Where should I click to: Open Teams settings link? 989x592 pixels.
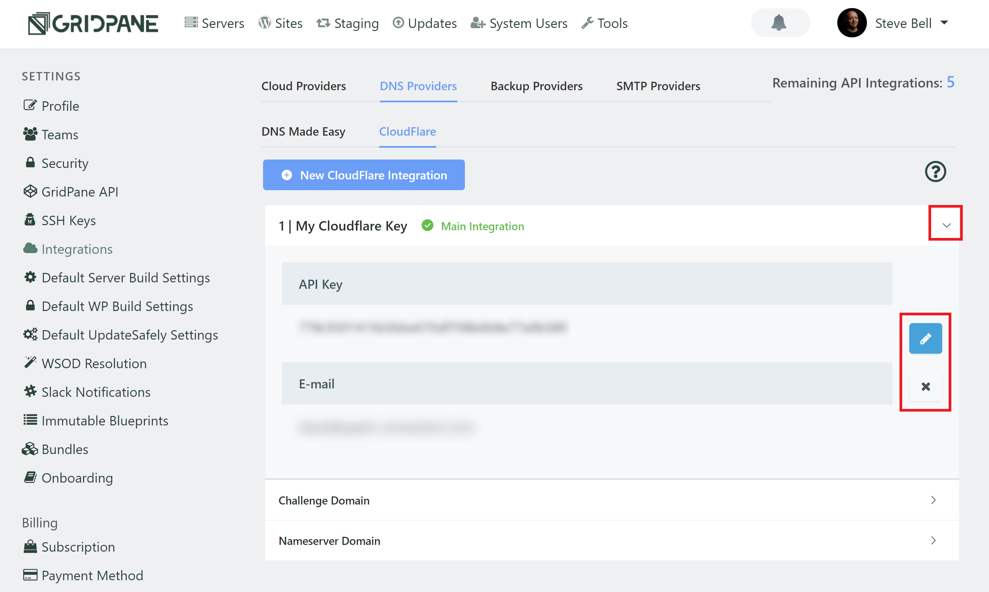click(x=60, y=134)
